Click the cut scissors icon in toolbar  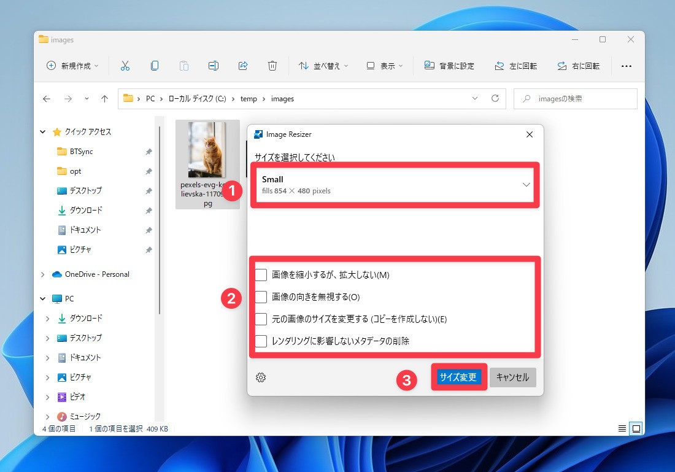coord(125,66)
